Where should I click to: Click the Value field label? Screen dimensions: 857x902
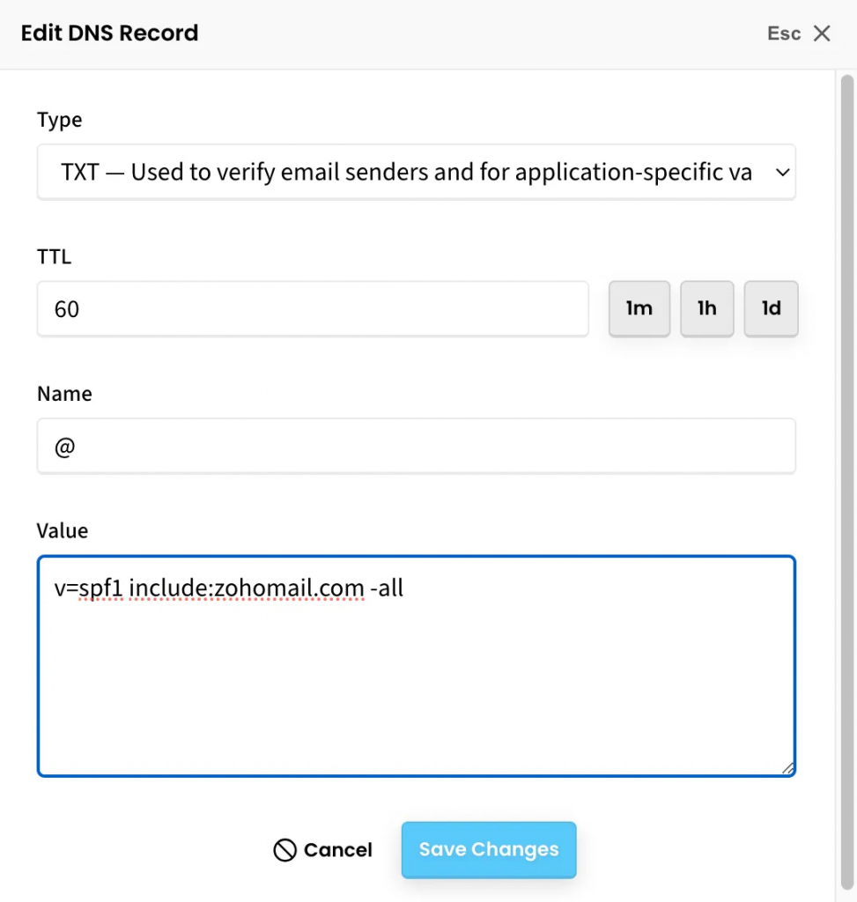[x=63, y=530]
